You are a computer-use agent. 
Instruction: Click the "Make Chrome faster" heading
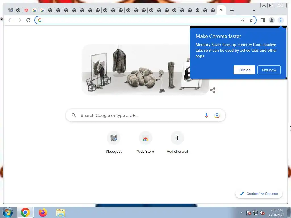(218, 36)
